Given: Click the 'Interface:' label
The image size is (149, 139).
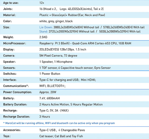Looking at the screenshot, I should point(10,80).
